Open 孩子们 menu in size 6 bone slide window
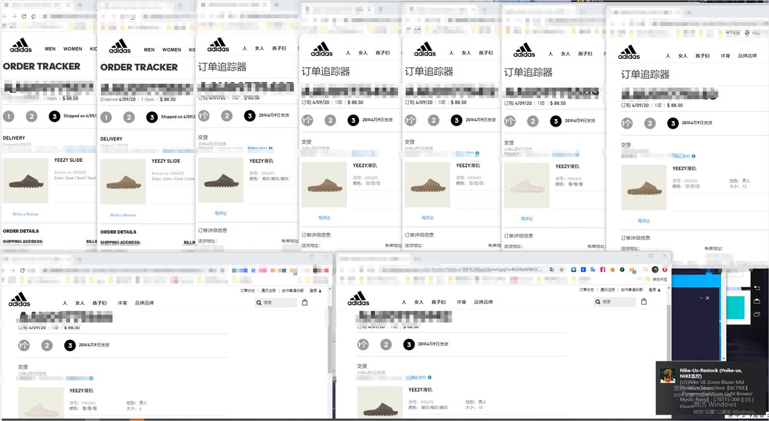This screenshot has height=421, width=769. click(x=99, y=303)
